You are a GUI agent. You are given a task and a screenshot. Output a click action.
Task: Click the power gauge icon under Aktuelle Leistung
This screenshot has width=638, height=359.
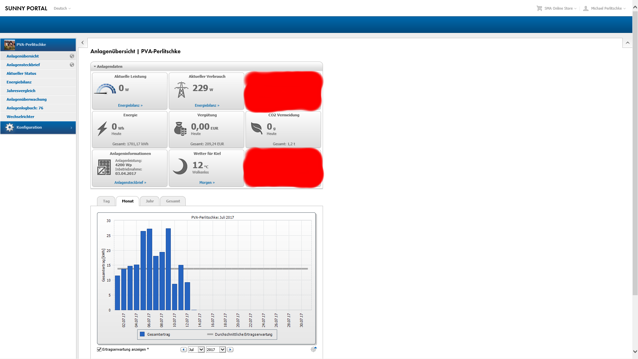click(106, 89)
